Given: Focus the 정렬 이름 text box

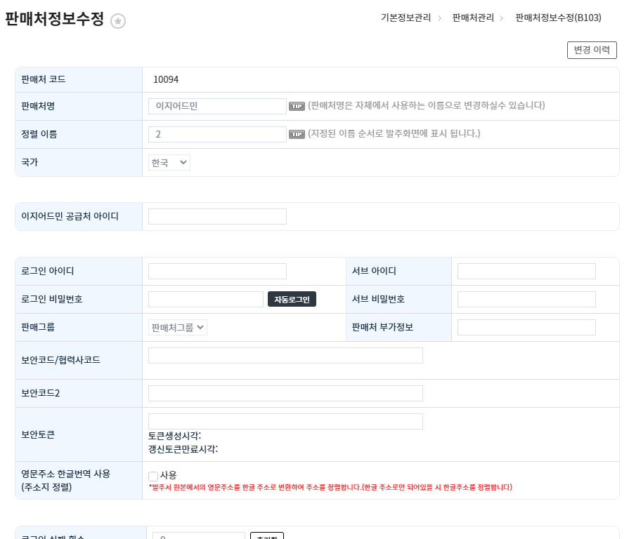Looking at the screenshot, I should coord(217,134).
